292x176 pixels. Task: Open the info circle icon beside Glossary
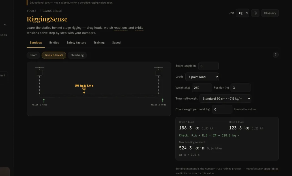255,13
